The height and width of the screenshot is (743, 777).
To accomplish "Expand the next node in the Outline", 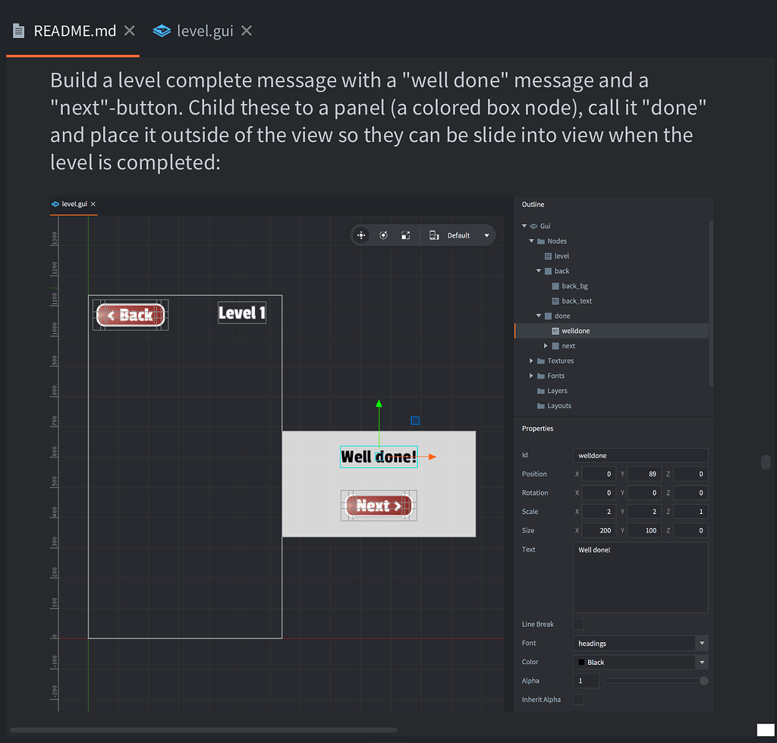I will 546,346.
